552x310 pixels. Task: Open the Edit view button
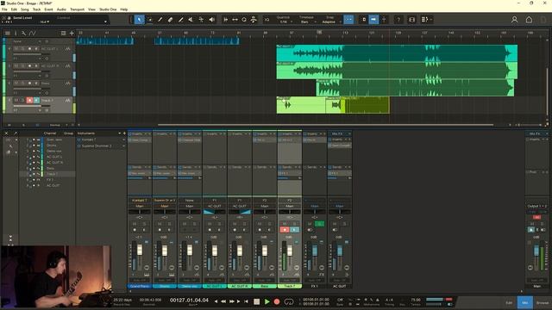[509, 302]
